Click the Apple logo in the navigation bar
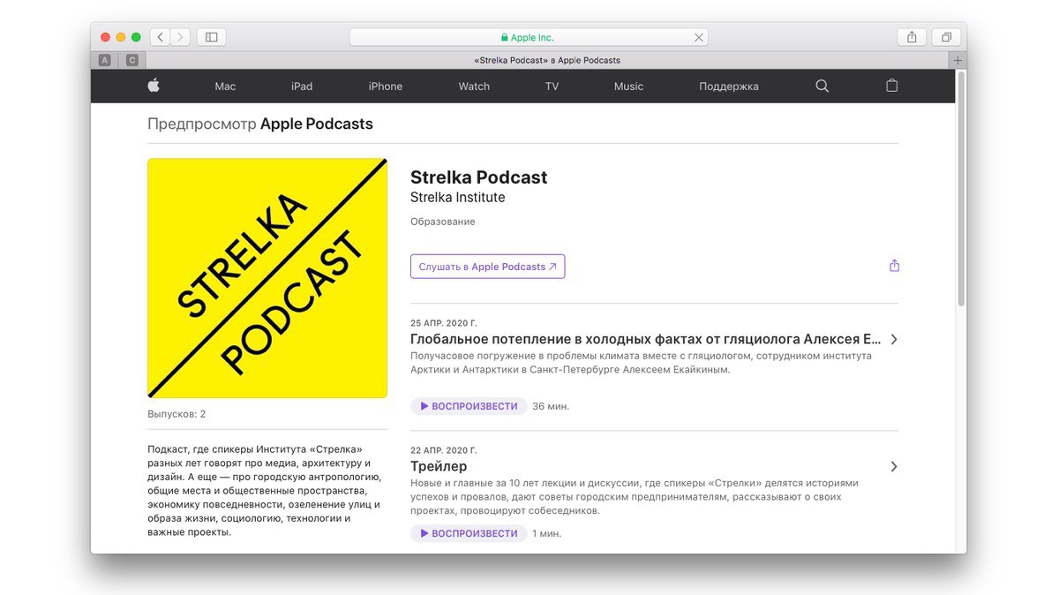 [154, 86]
